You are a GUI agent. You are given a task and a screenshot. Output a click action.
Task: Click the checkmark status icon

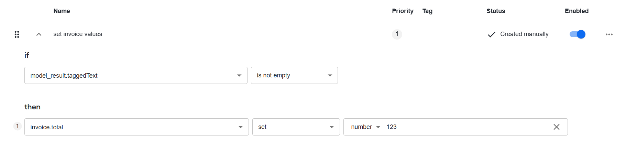pos(492,34)
